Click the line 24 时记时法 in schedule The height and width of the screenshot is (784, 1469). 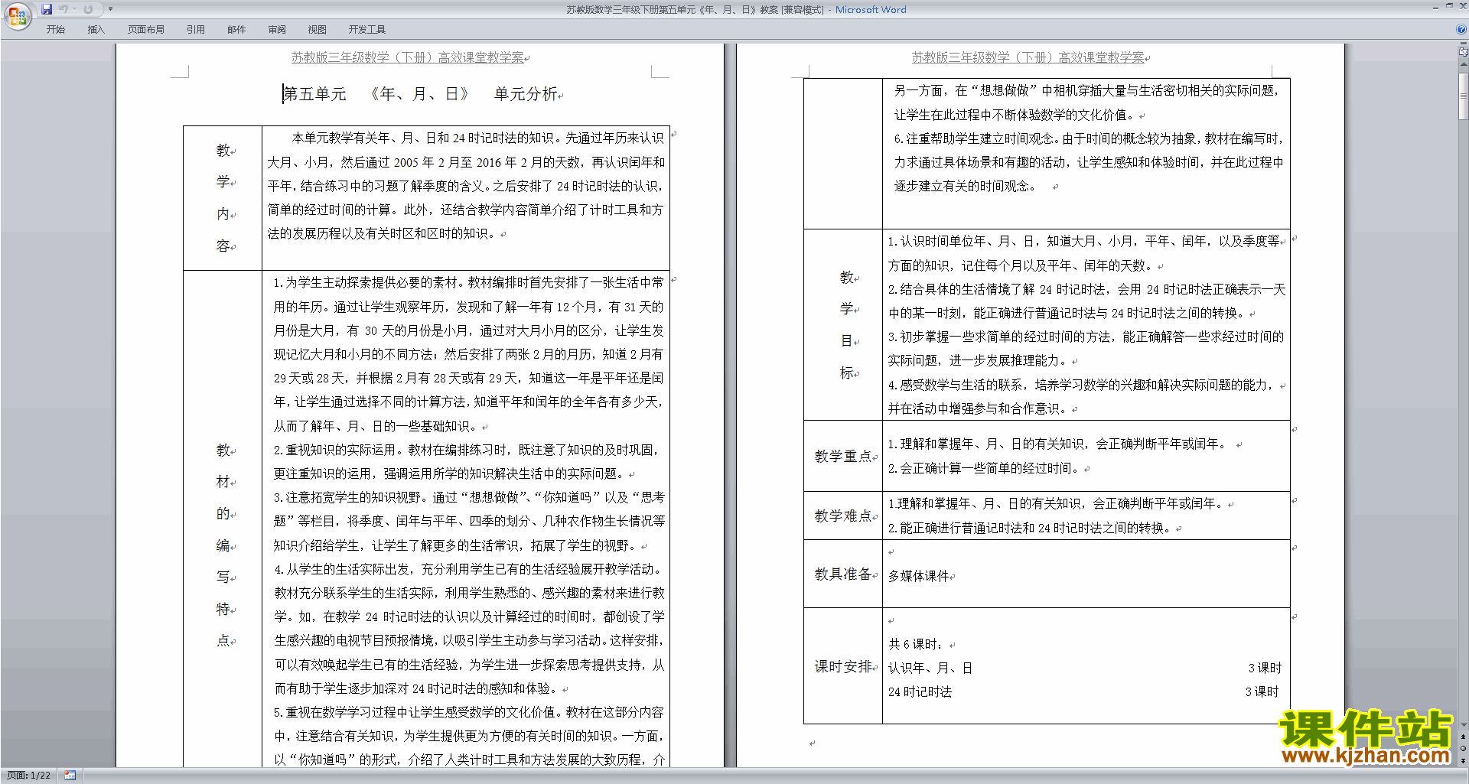(x=920, y=691)
